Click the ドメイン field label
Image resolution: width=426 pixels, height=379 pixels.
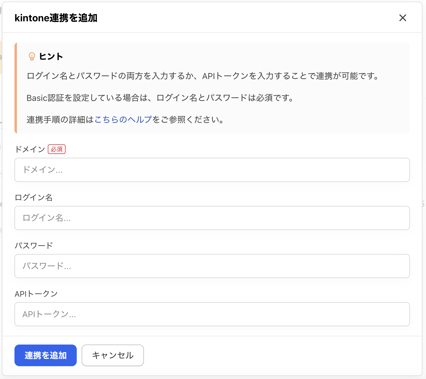click(30, 149)
